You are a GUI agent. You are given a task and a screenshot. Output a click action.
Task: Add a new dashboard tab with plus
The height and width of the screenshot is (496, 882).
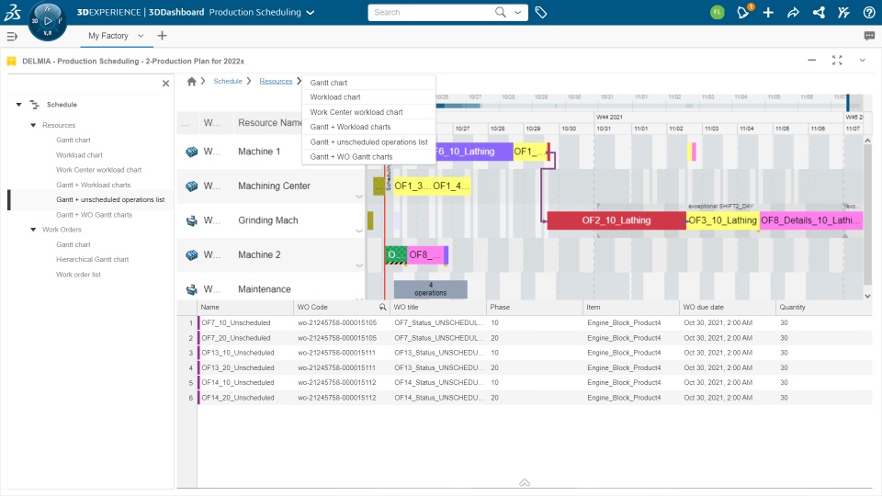(162, 36)
